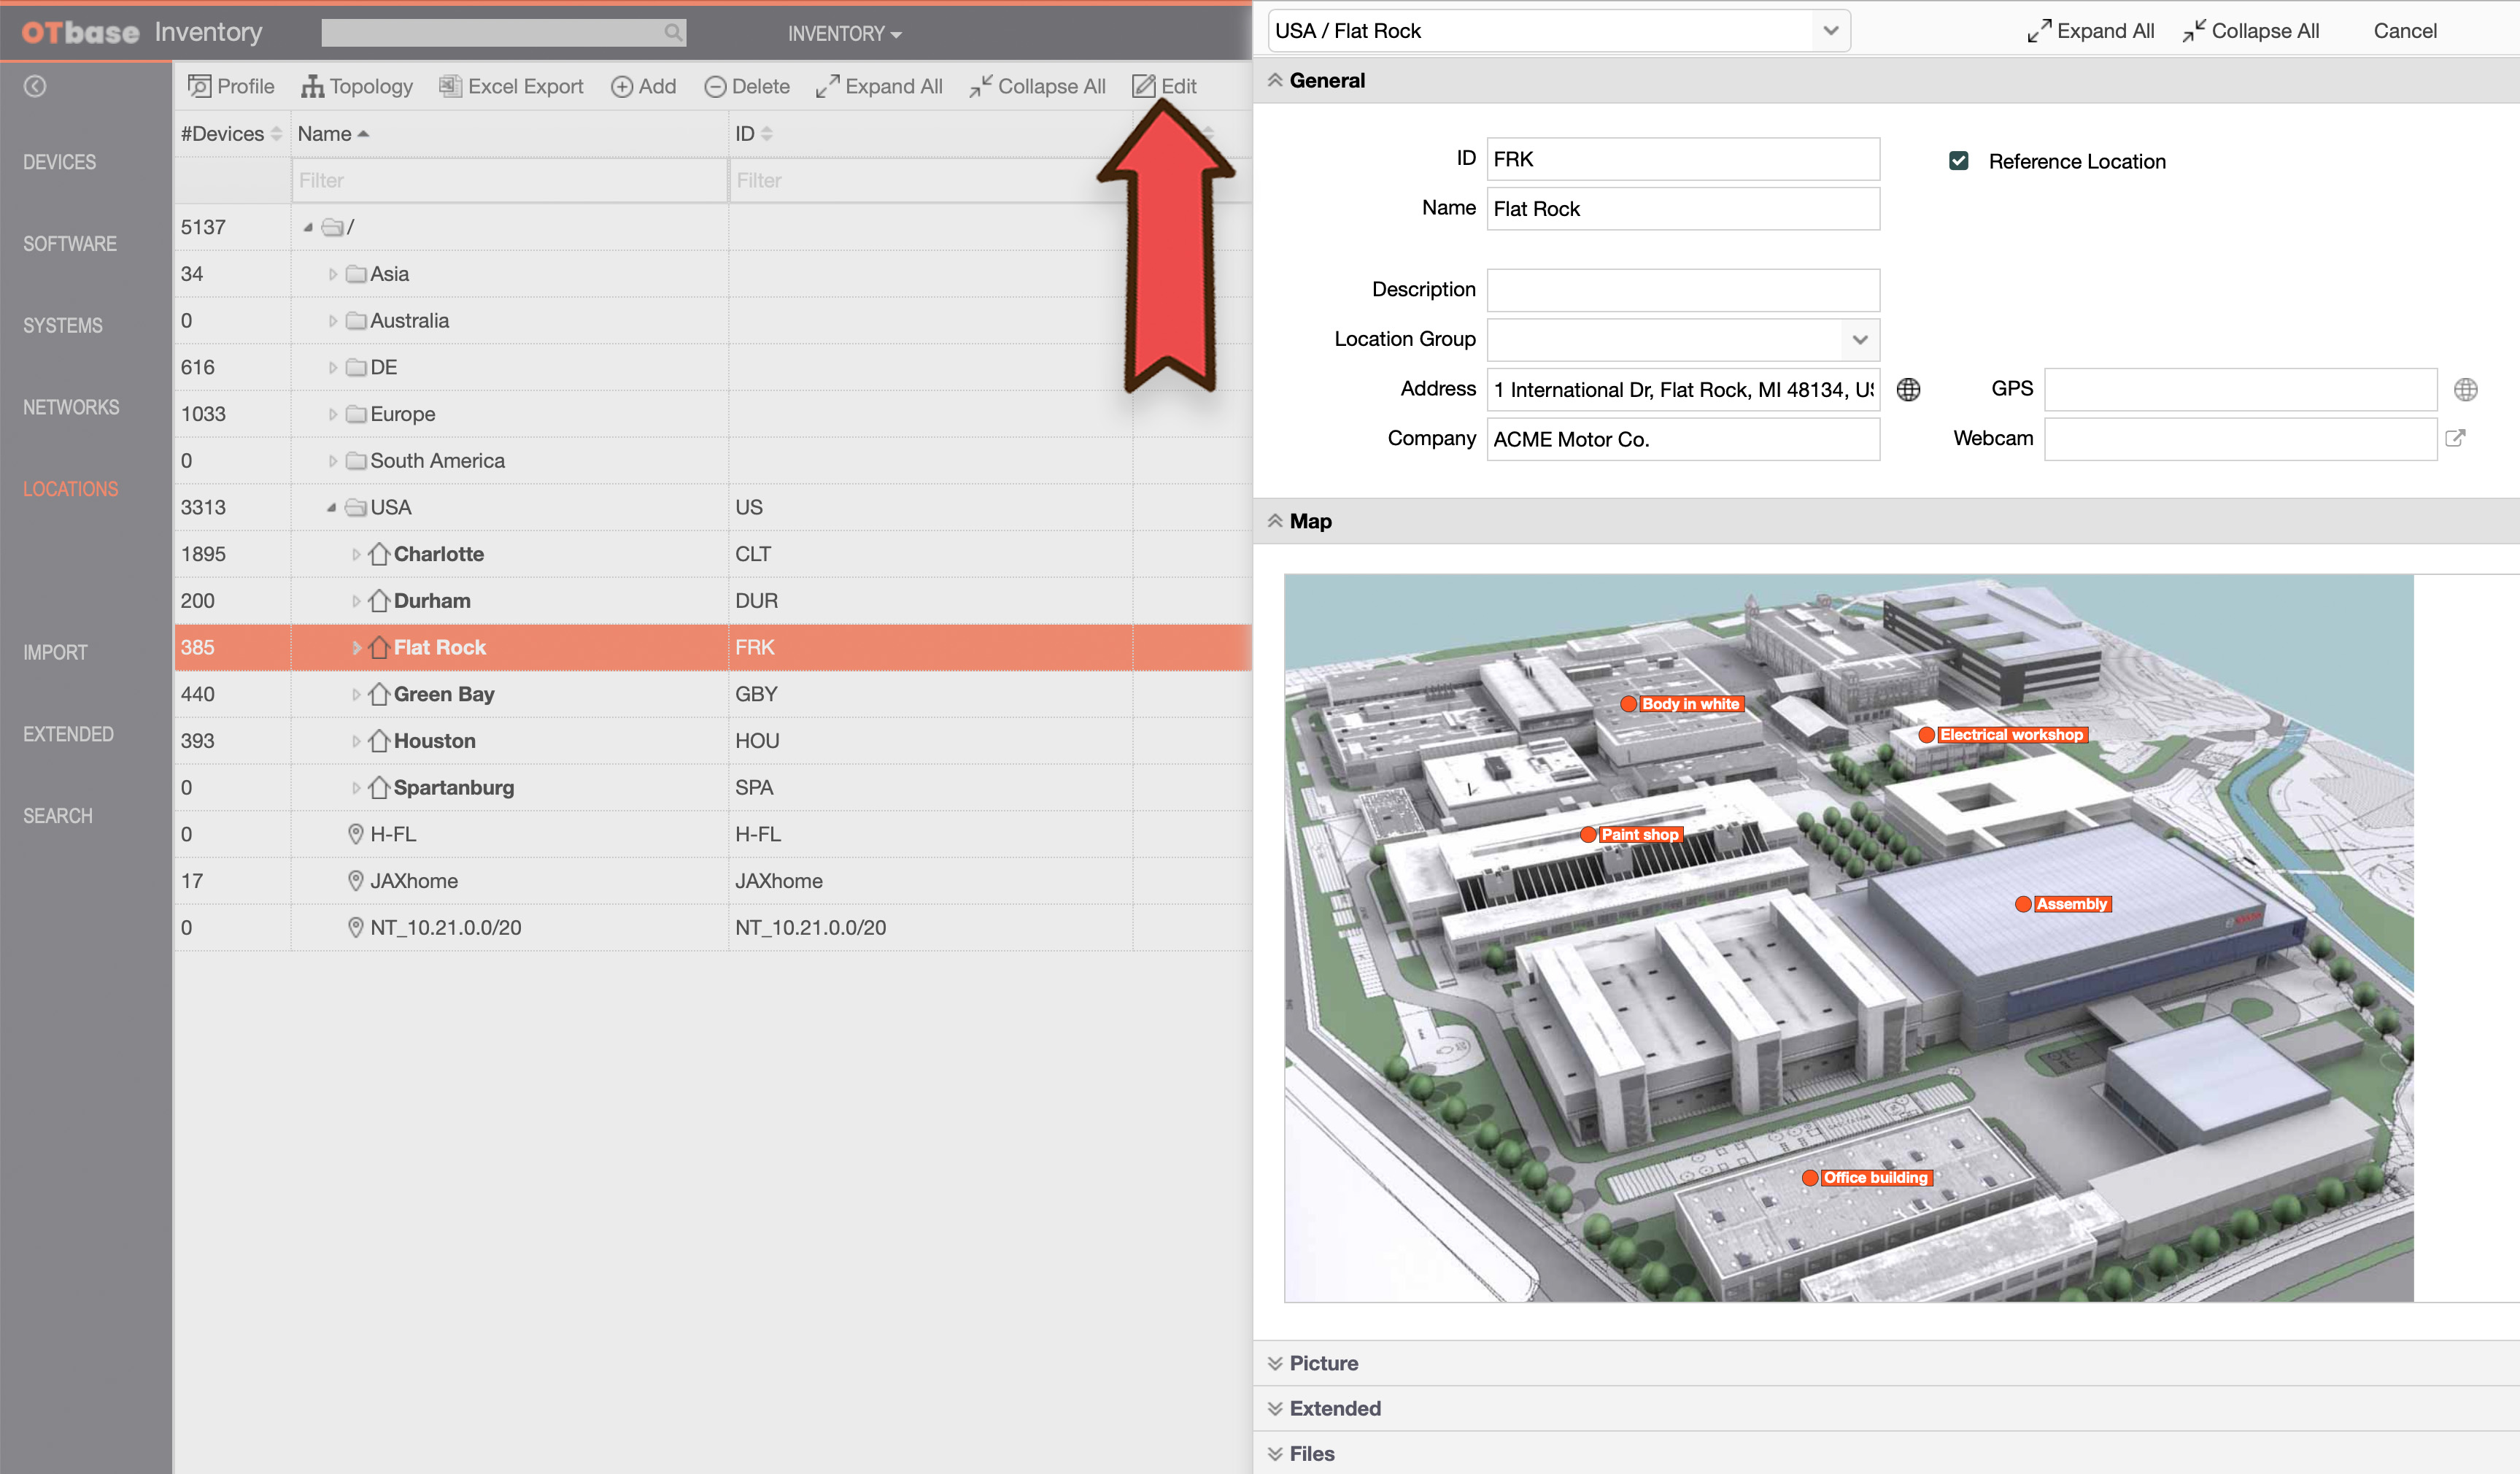Open the Profile view
The height and width of the screenshot is (1474, 2520).
231,86
